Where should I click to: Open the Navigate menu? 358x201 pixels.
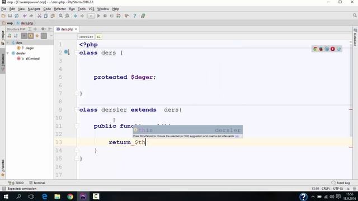pyautogui.click(x=34, y=9)
